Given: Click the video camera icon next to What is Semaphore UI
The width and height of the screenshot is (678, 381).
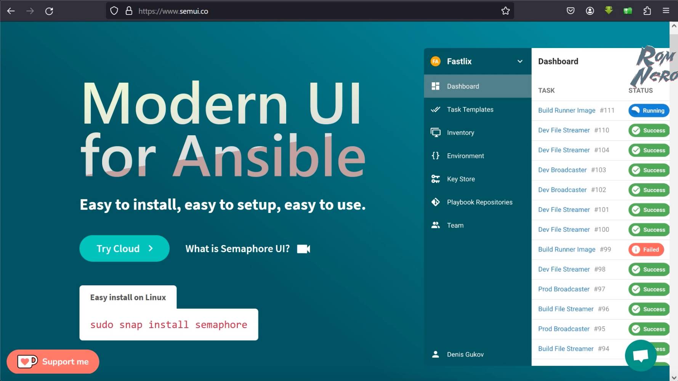Looking at the screenshot, I should click(x=304, y=249).
